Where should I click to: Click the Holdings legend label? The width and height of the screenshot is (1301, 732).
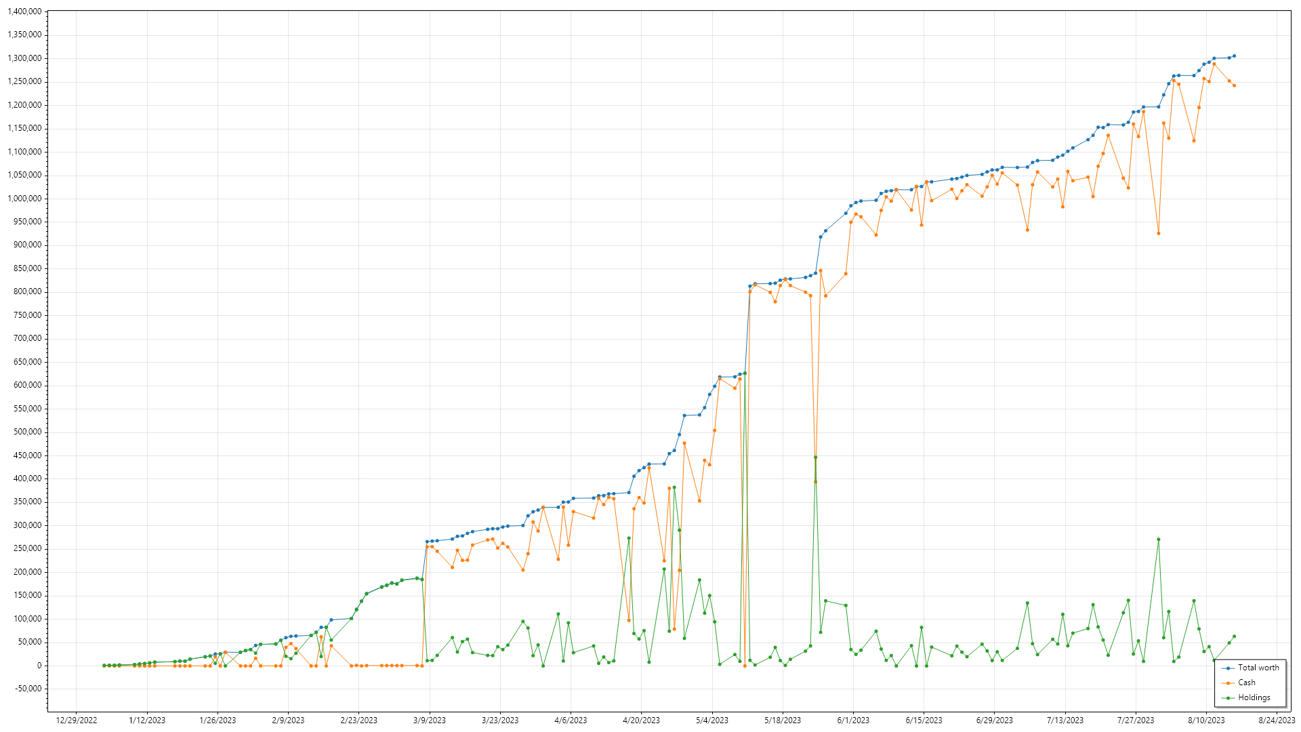pyautogui.click(x=1254, y=697)
